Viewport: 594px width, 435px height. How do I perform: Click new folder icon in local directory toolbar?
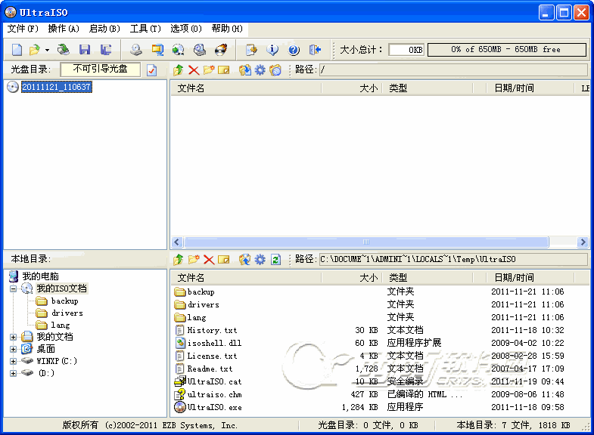point(194,259)
